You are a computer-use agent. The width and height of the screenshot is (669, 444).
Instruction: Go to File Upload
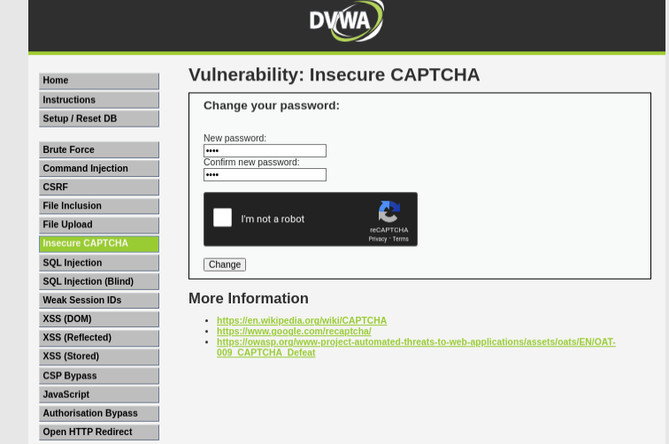[99, 225]
